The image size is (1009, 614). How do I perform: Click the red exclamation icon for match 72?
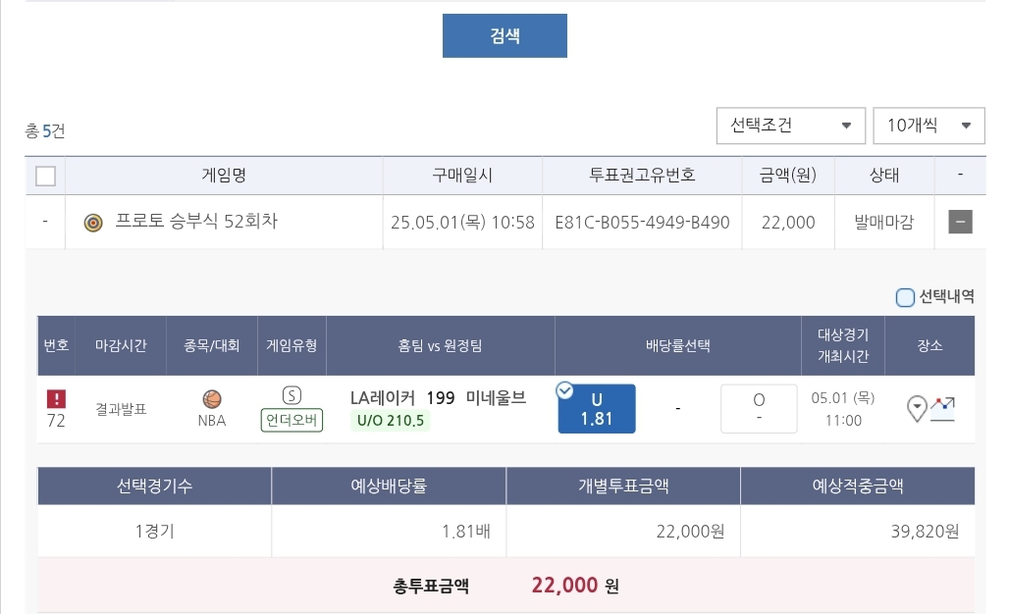[x=56, y=399]
